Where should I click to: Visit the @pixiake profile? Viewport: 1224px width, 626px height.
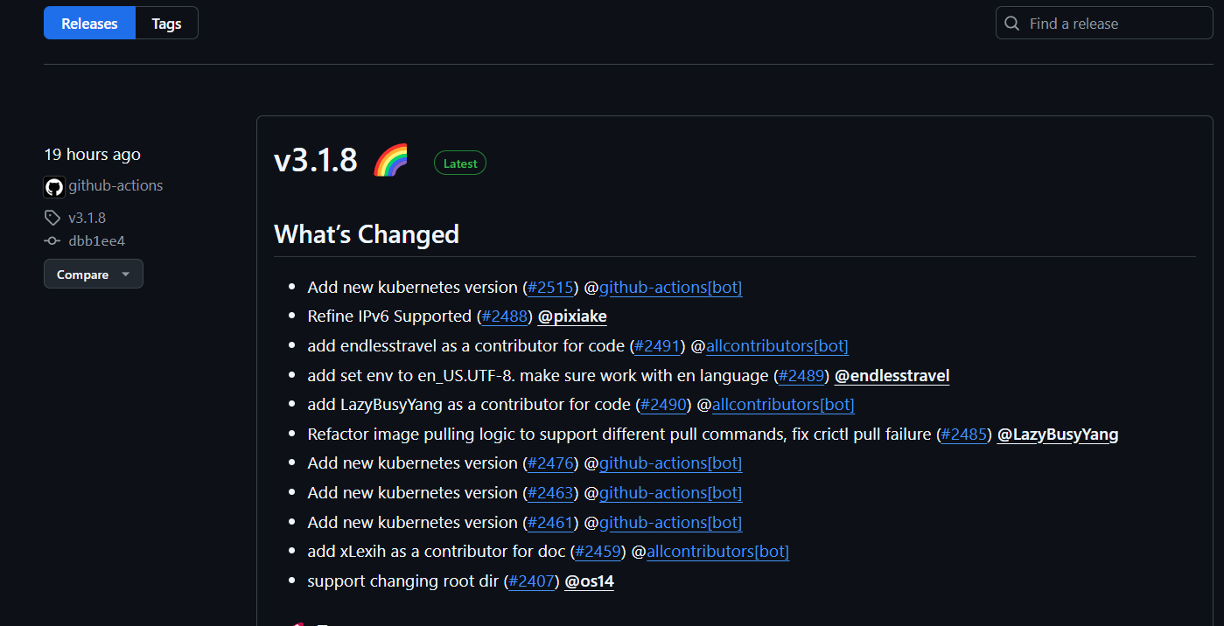coord(572,316)
